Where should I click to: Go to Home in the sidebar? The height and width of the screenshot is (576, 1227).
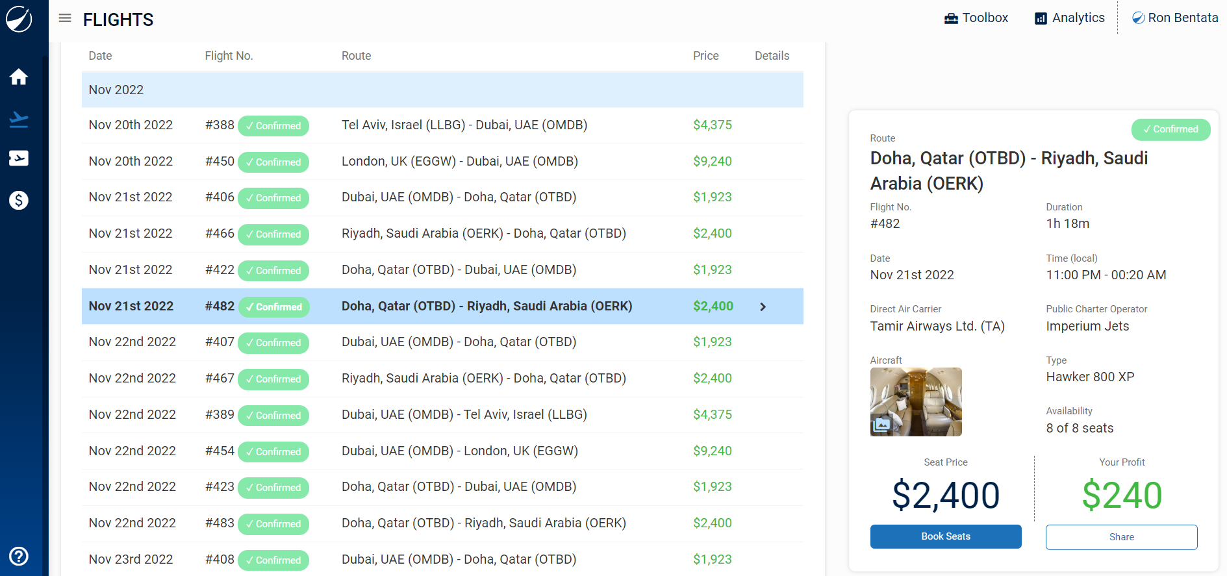click(x=19, y=77)
